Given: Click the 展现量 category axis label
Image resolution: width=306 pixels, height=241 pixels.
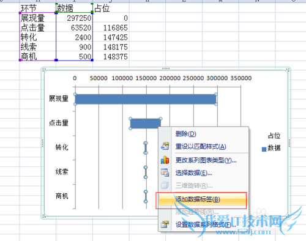Looking at the screenshot, I should pos(58,98).
